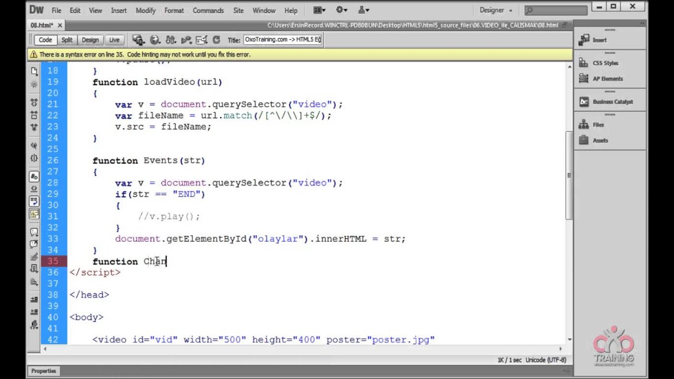Toggle Live view
The height and width of the screenshot is (379, 674).
[114, 40]
